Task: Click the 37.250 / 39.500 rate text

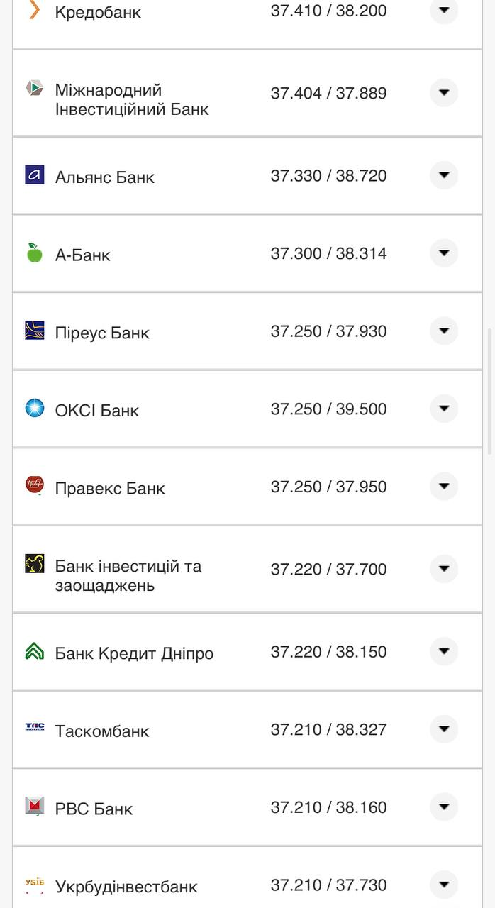Action: (x=328, y=409)
